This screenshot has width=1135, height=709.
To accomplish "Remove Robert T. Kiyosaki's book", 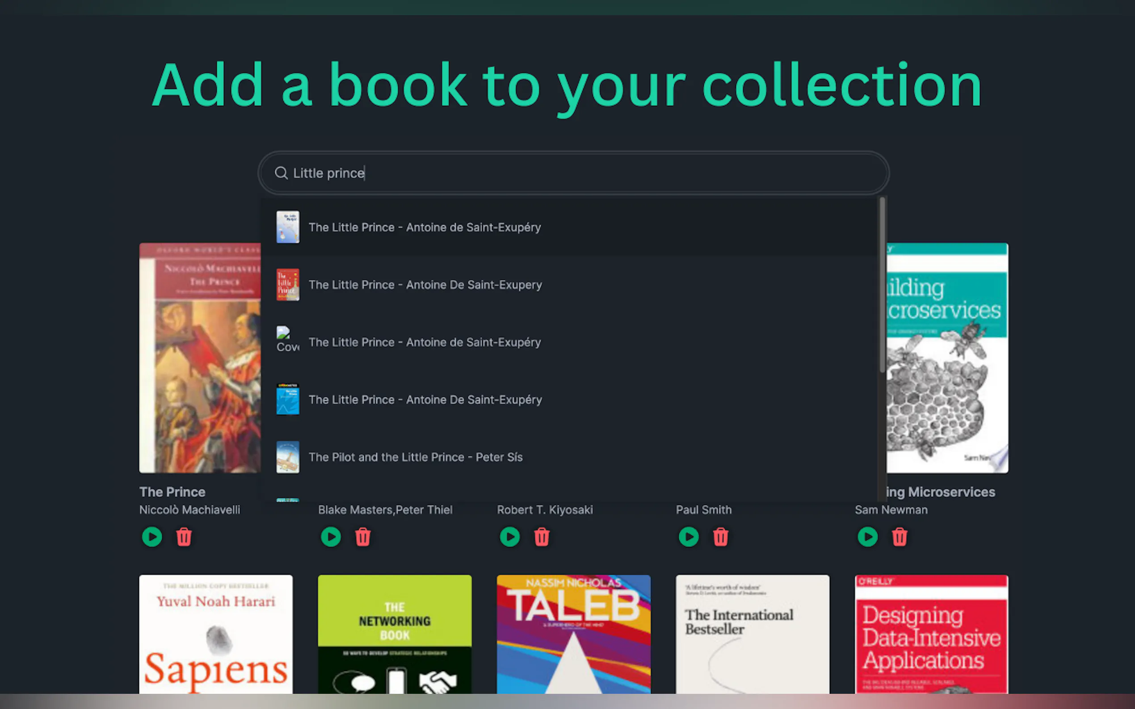I will (542, 537).
